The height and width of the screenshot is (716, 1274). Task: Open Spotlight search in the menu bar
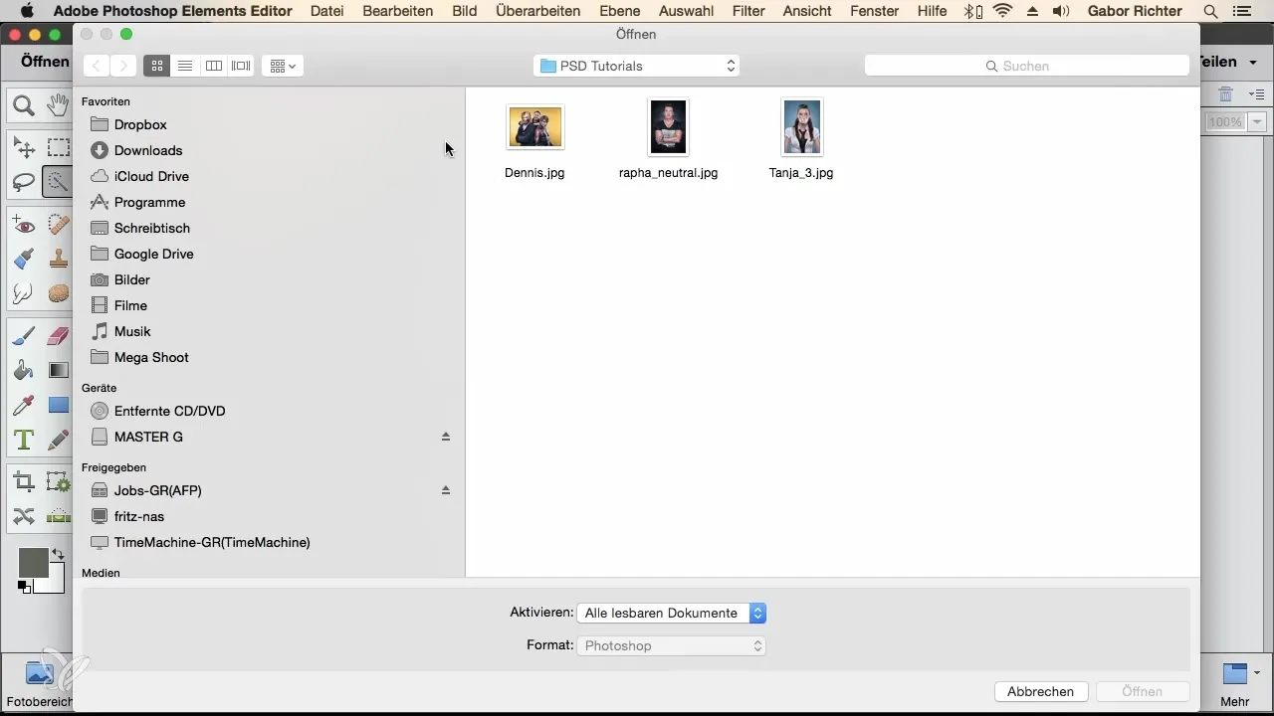(1210, 11)
